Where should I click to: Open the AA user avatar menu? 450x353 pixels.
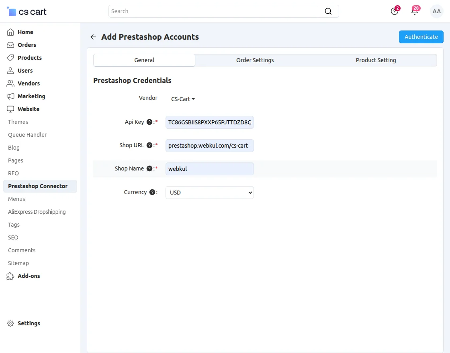[436, 11]
